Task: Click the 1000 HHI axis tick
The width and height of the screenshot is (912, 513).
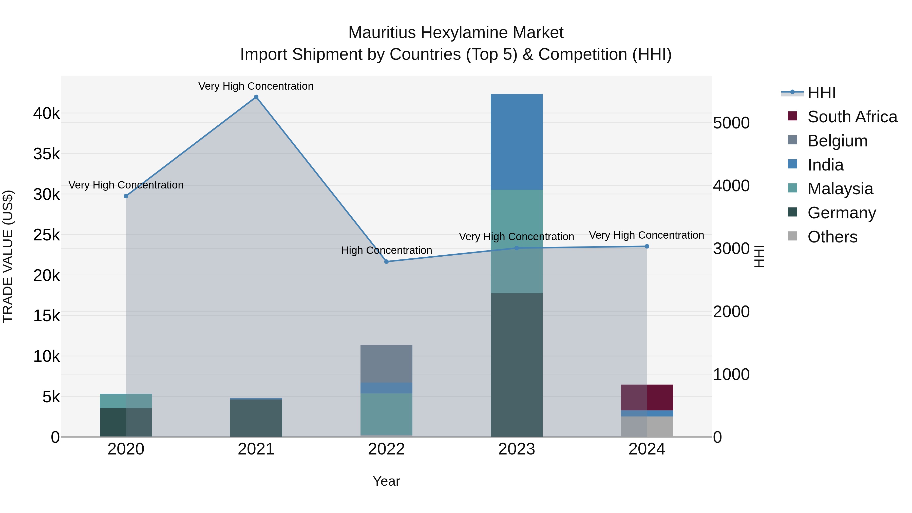Action: 731,374
